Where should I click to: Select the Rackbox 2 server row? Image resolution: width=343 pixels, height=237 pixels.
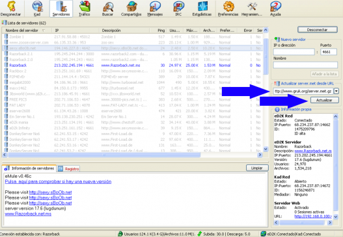point(133,71)
